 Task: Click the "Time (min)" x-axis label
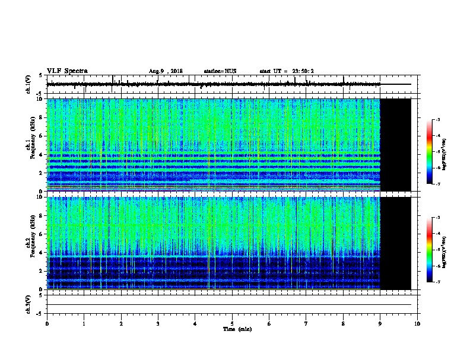[x=237, y=329]
